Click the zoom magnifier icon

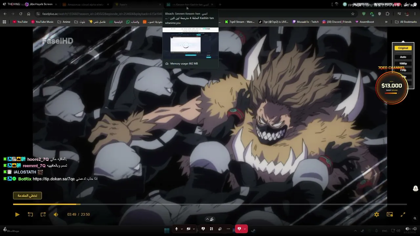coord(415,218)
